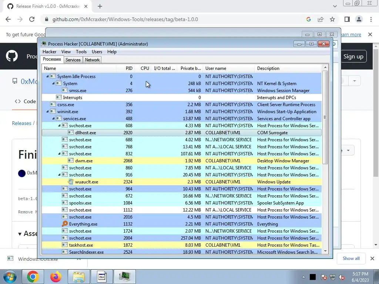Screen dimensions: 379x284
Task: Switch to the Network tab
Action: coord(92,60)
